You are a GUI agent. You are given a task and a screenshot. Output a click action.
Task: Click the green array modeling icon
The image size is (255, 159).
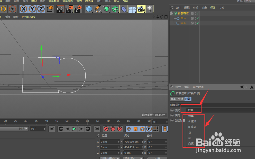point(115,9)
